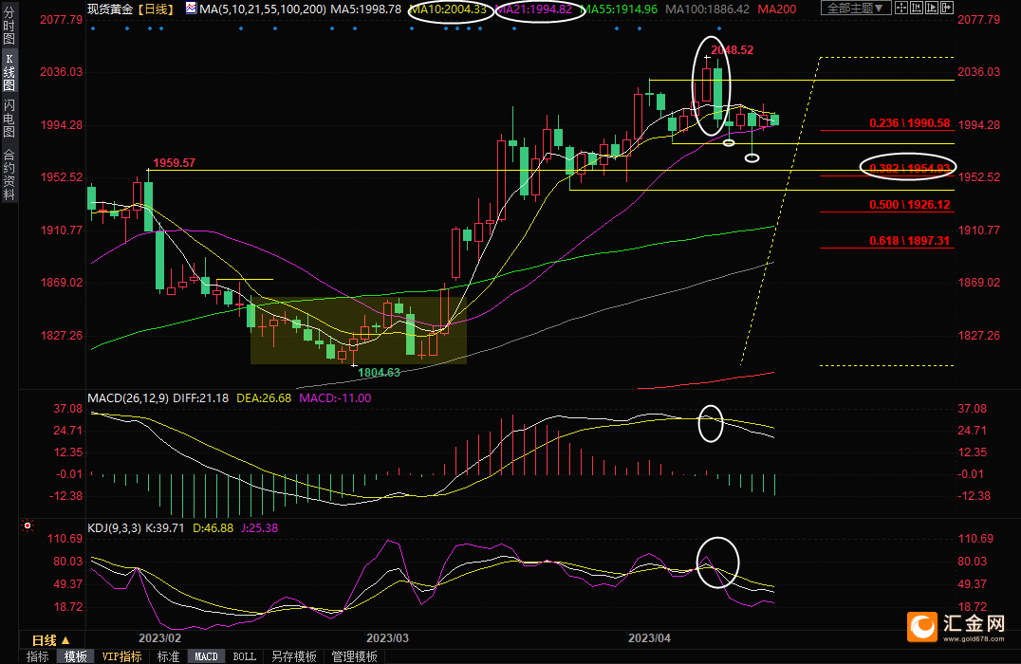This screenshot has height=664, width=1021.
Task: Click the MA55:1914.96 label
Action: coord(620,9)
